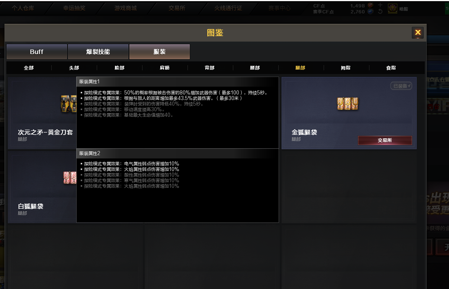Filter by 全部 category

tap(29, 68)
